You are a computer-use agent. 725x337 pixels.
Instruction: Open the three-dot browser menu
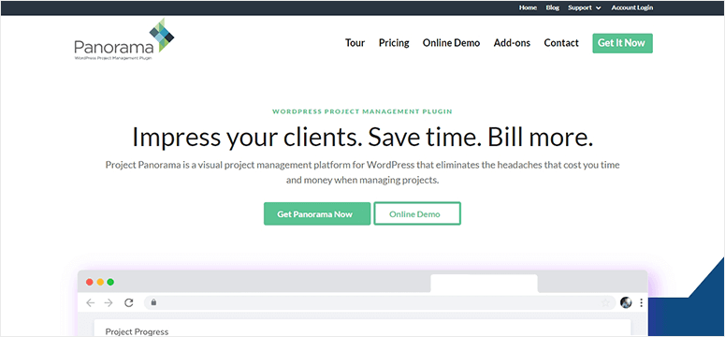(x=641, y=302)
